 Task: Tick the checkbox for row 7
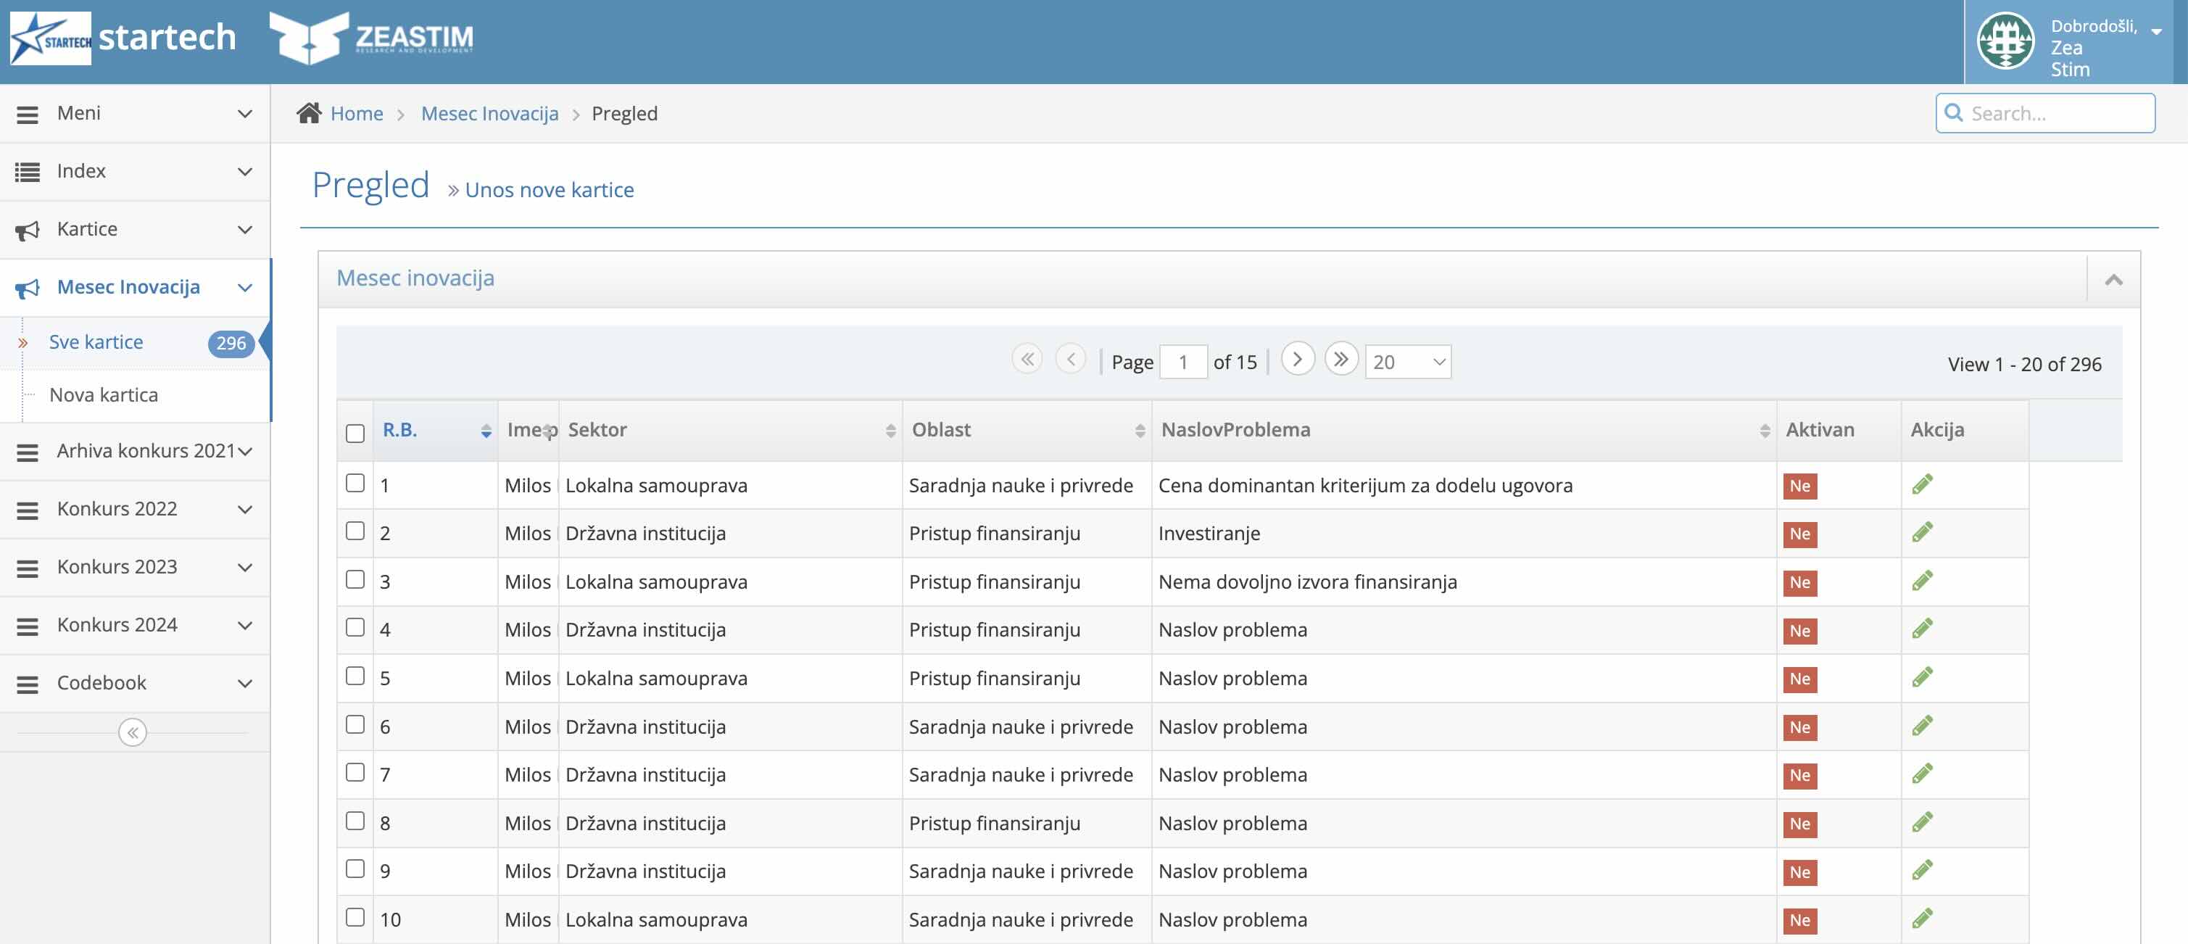click(x=355, y=772)
